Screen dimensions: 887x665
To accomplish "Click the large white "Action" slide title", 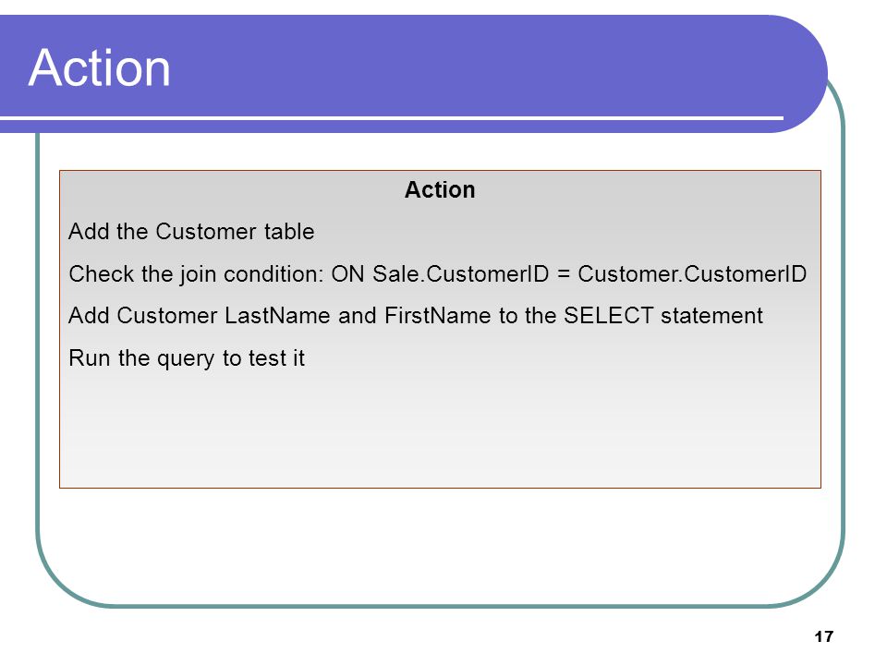I will pos(100,67).
